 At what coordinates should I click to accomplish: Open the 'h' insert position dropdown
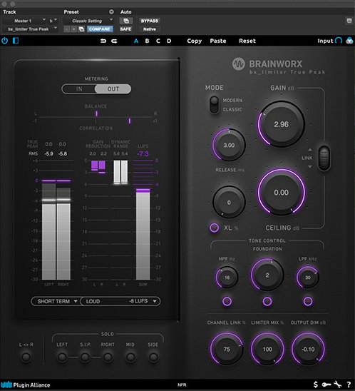(53, 21)
